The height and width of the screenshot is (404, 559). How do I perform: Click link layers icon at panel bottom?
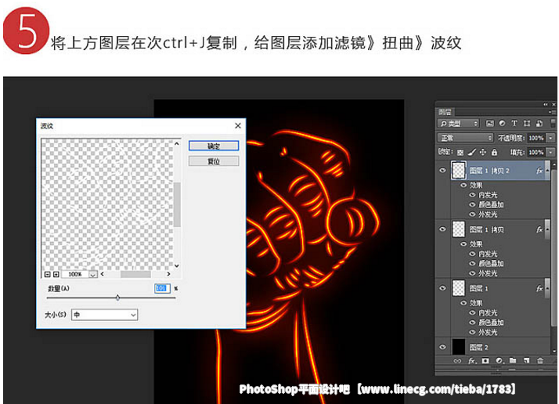(457, 361)
